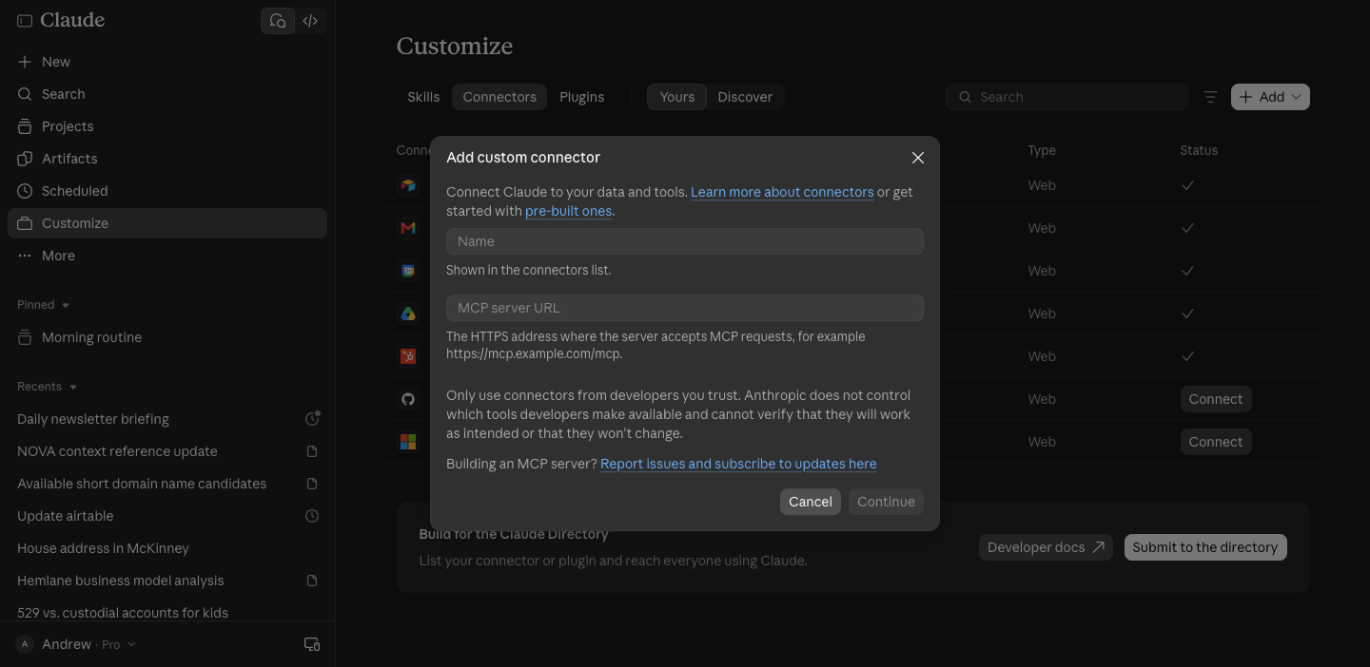Cancel the custom connector dialog
The width and height of the screenshot is (1370, 667).
pos(811,502)
